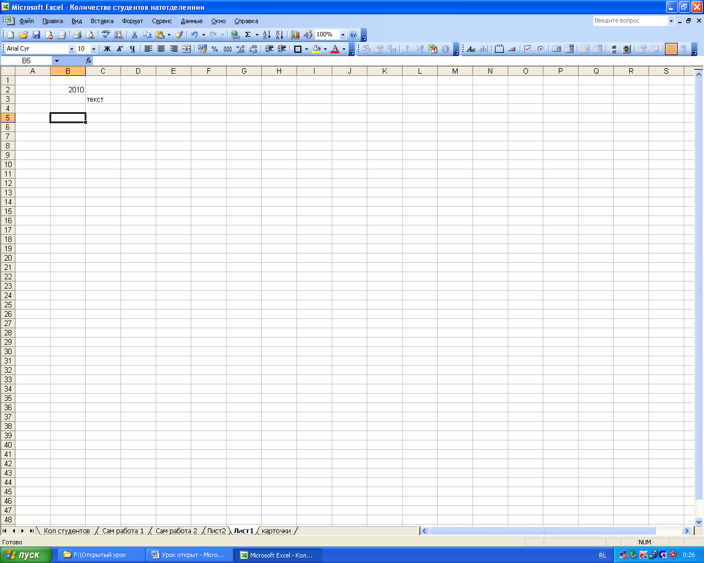Open the Данные menu
Viewport: 704px width, 563px height.
click(x=192, y=21)
